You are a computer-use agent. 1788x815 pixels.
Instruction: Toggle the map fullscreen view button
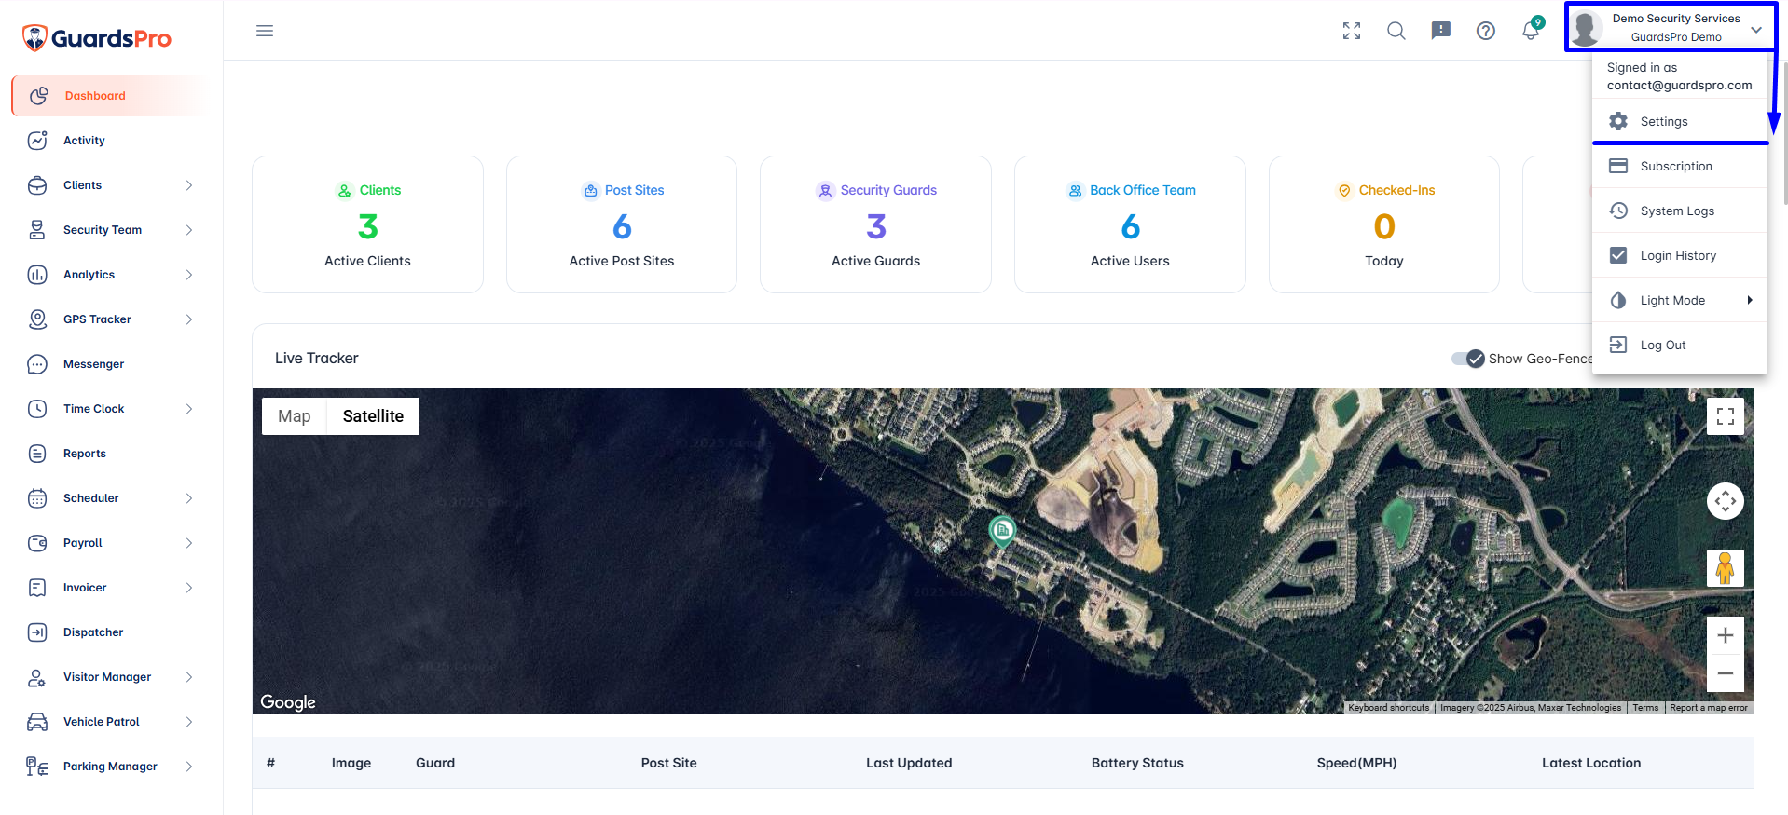1726,416
